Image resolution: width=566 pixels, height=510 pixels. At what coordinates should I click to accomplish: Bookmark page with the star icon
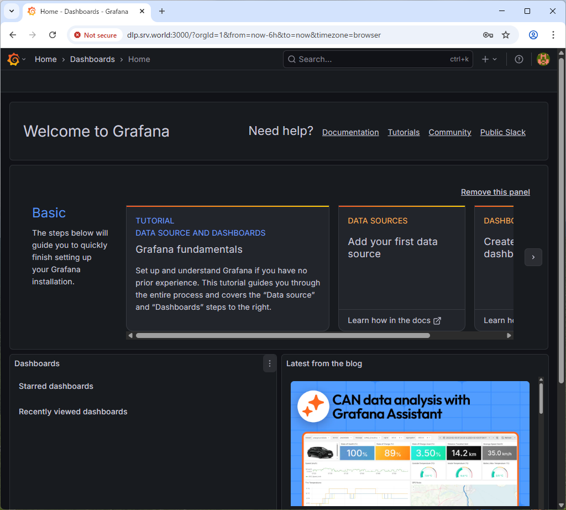[505, 35]
